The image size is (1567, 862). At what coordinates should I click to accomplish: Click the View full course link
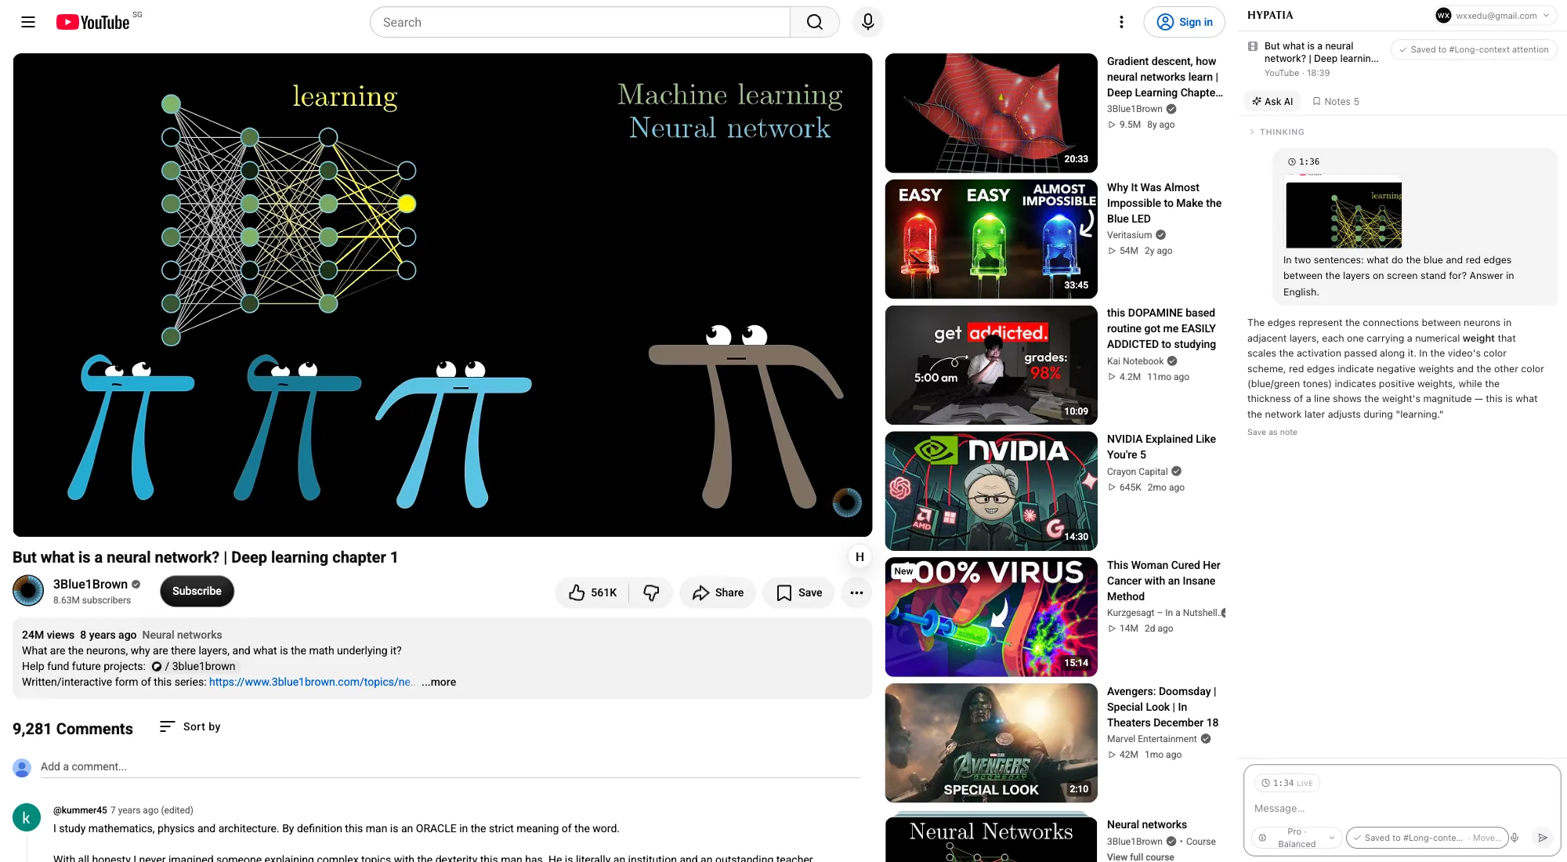coord(1140,857)
